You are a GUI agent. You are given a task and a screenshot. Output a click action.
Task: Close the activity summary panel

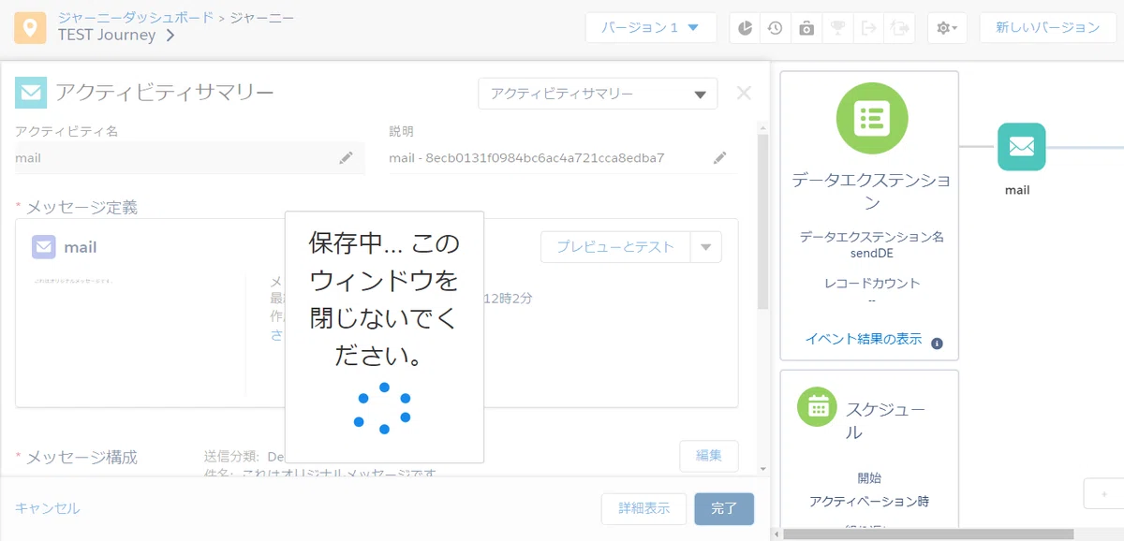(744, 93)
